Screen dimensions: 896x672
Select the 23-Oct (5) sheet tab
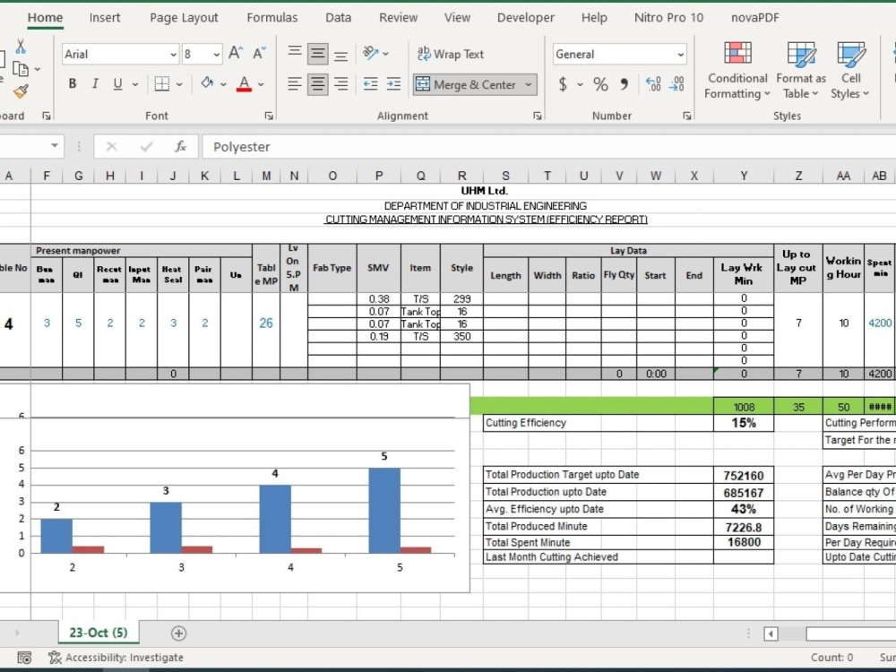pyautogui.click(x=99, y=633)
